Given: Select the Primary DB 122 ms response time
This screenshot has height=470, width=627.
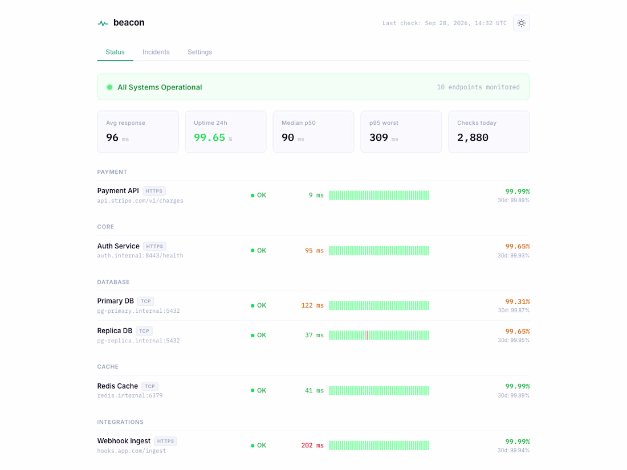Looking at the screenshot, I should pos(312,305).
